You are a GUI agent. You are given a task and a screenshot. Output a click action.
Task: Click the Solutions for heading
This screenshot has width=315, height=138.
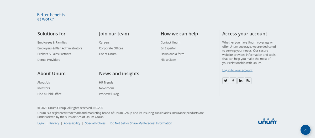coord(51,34)
